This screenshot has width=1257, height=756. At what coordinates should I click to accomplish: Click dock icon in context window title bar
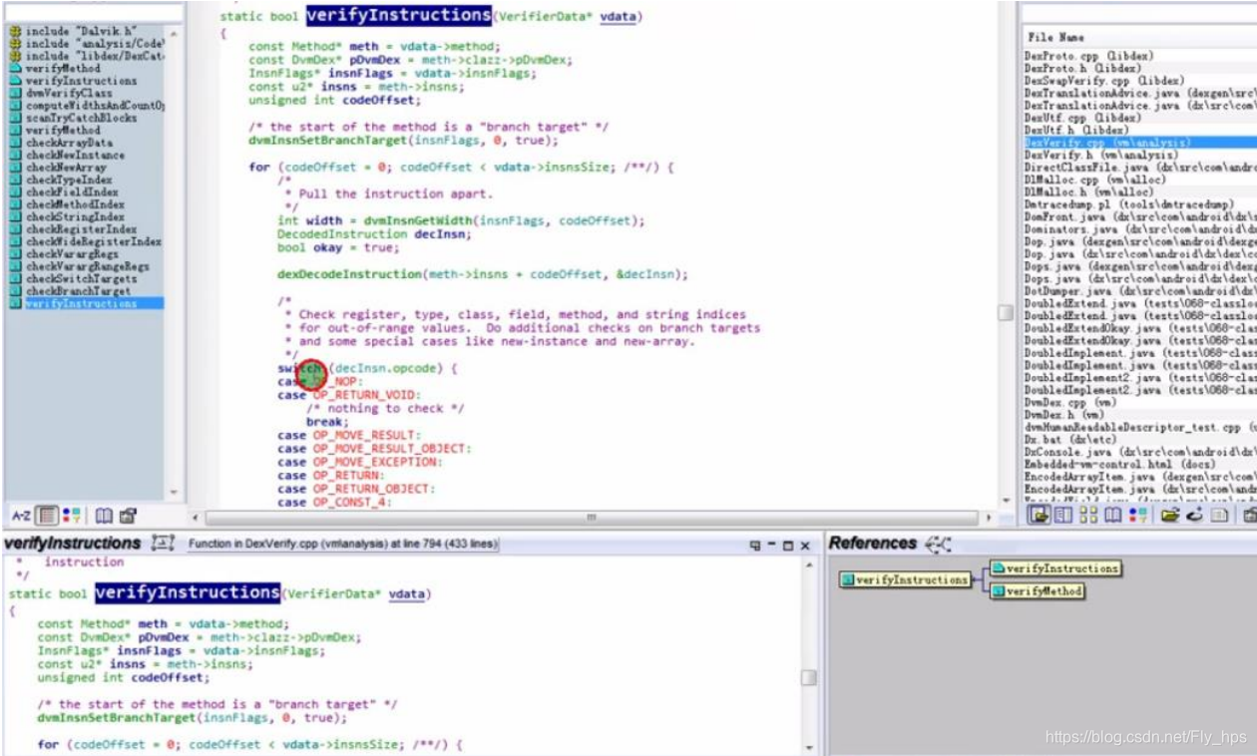tap(755, 546)
